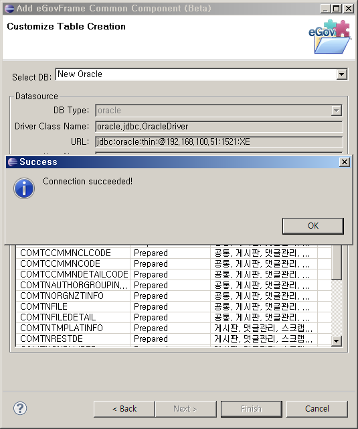Click the DB Type dropdown arrow

coord(336,111)
